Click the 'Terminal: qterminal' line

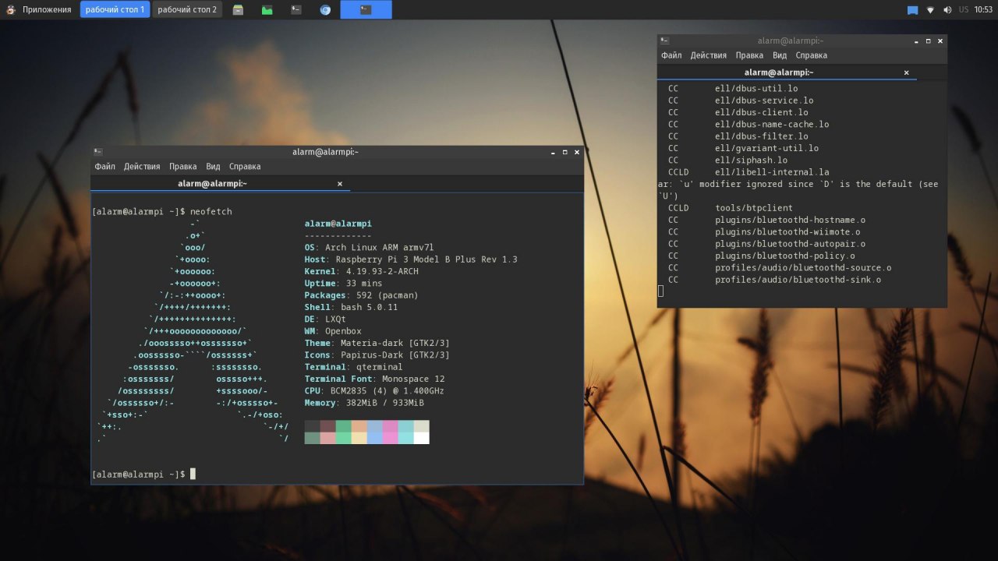pos(354,367)
